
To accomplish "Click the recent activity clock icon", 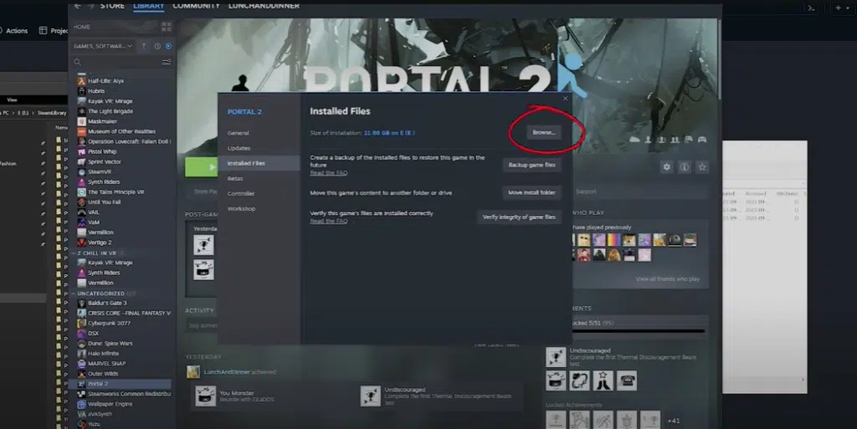I will pyautogui.click(x=157, y=46).
